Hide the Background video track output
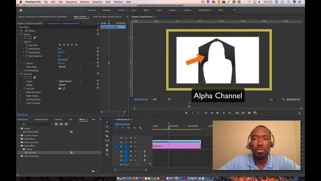The image size is (321, 181). click(x=135, y=146)
